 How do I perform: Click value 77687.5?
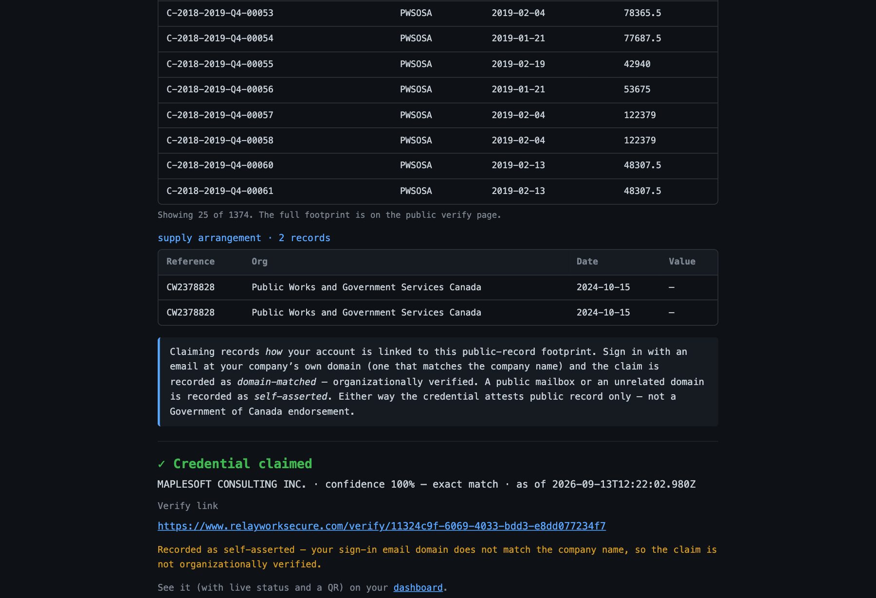click(x=642, y=38)
